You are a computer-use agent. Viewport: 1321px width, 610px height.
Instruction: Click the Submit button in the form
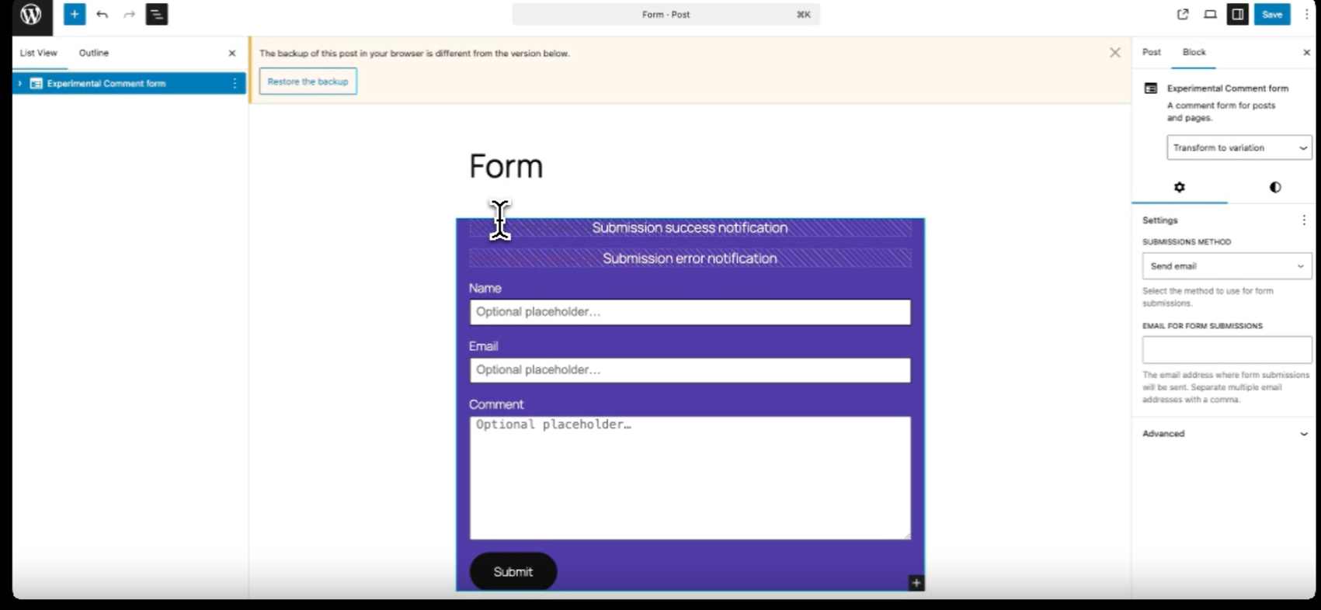pos(513,572)
